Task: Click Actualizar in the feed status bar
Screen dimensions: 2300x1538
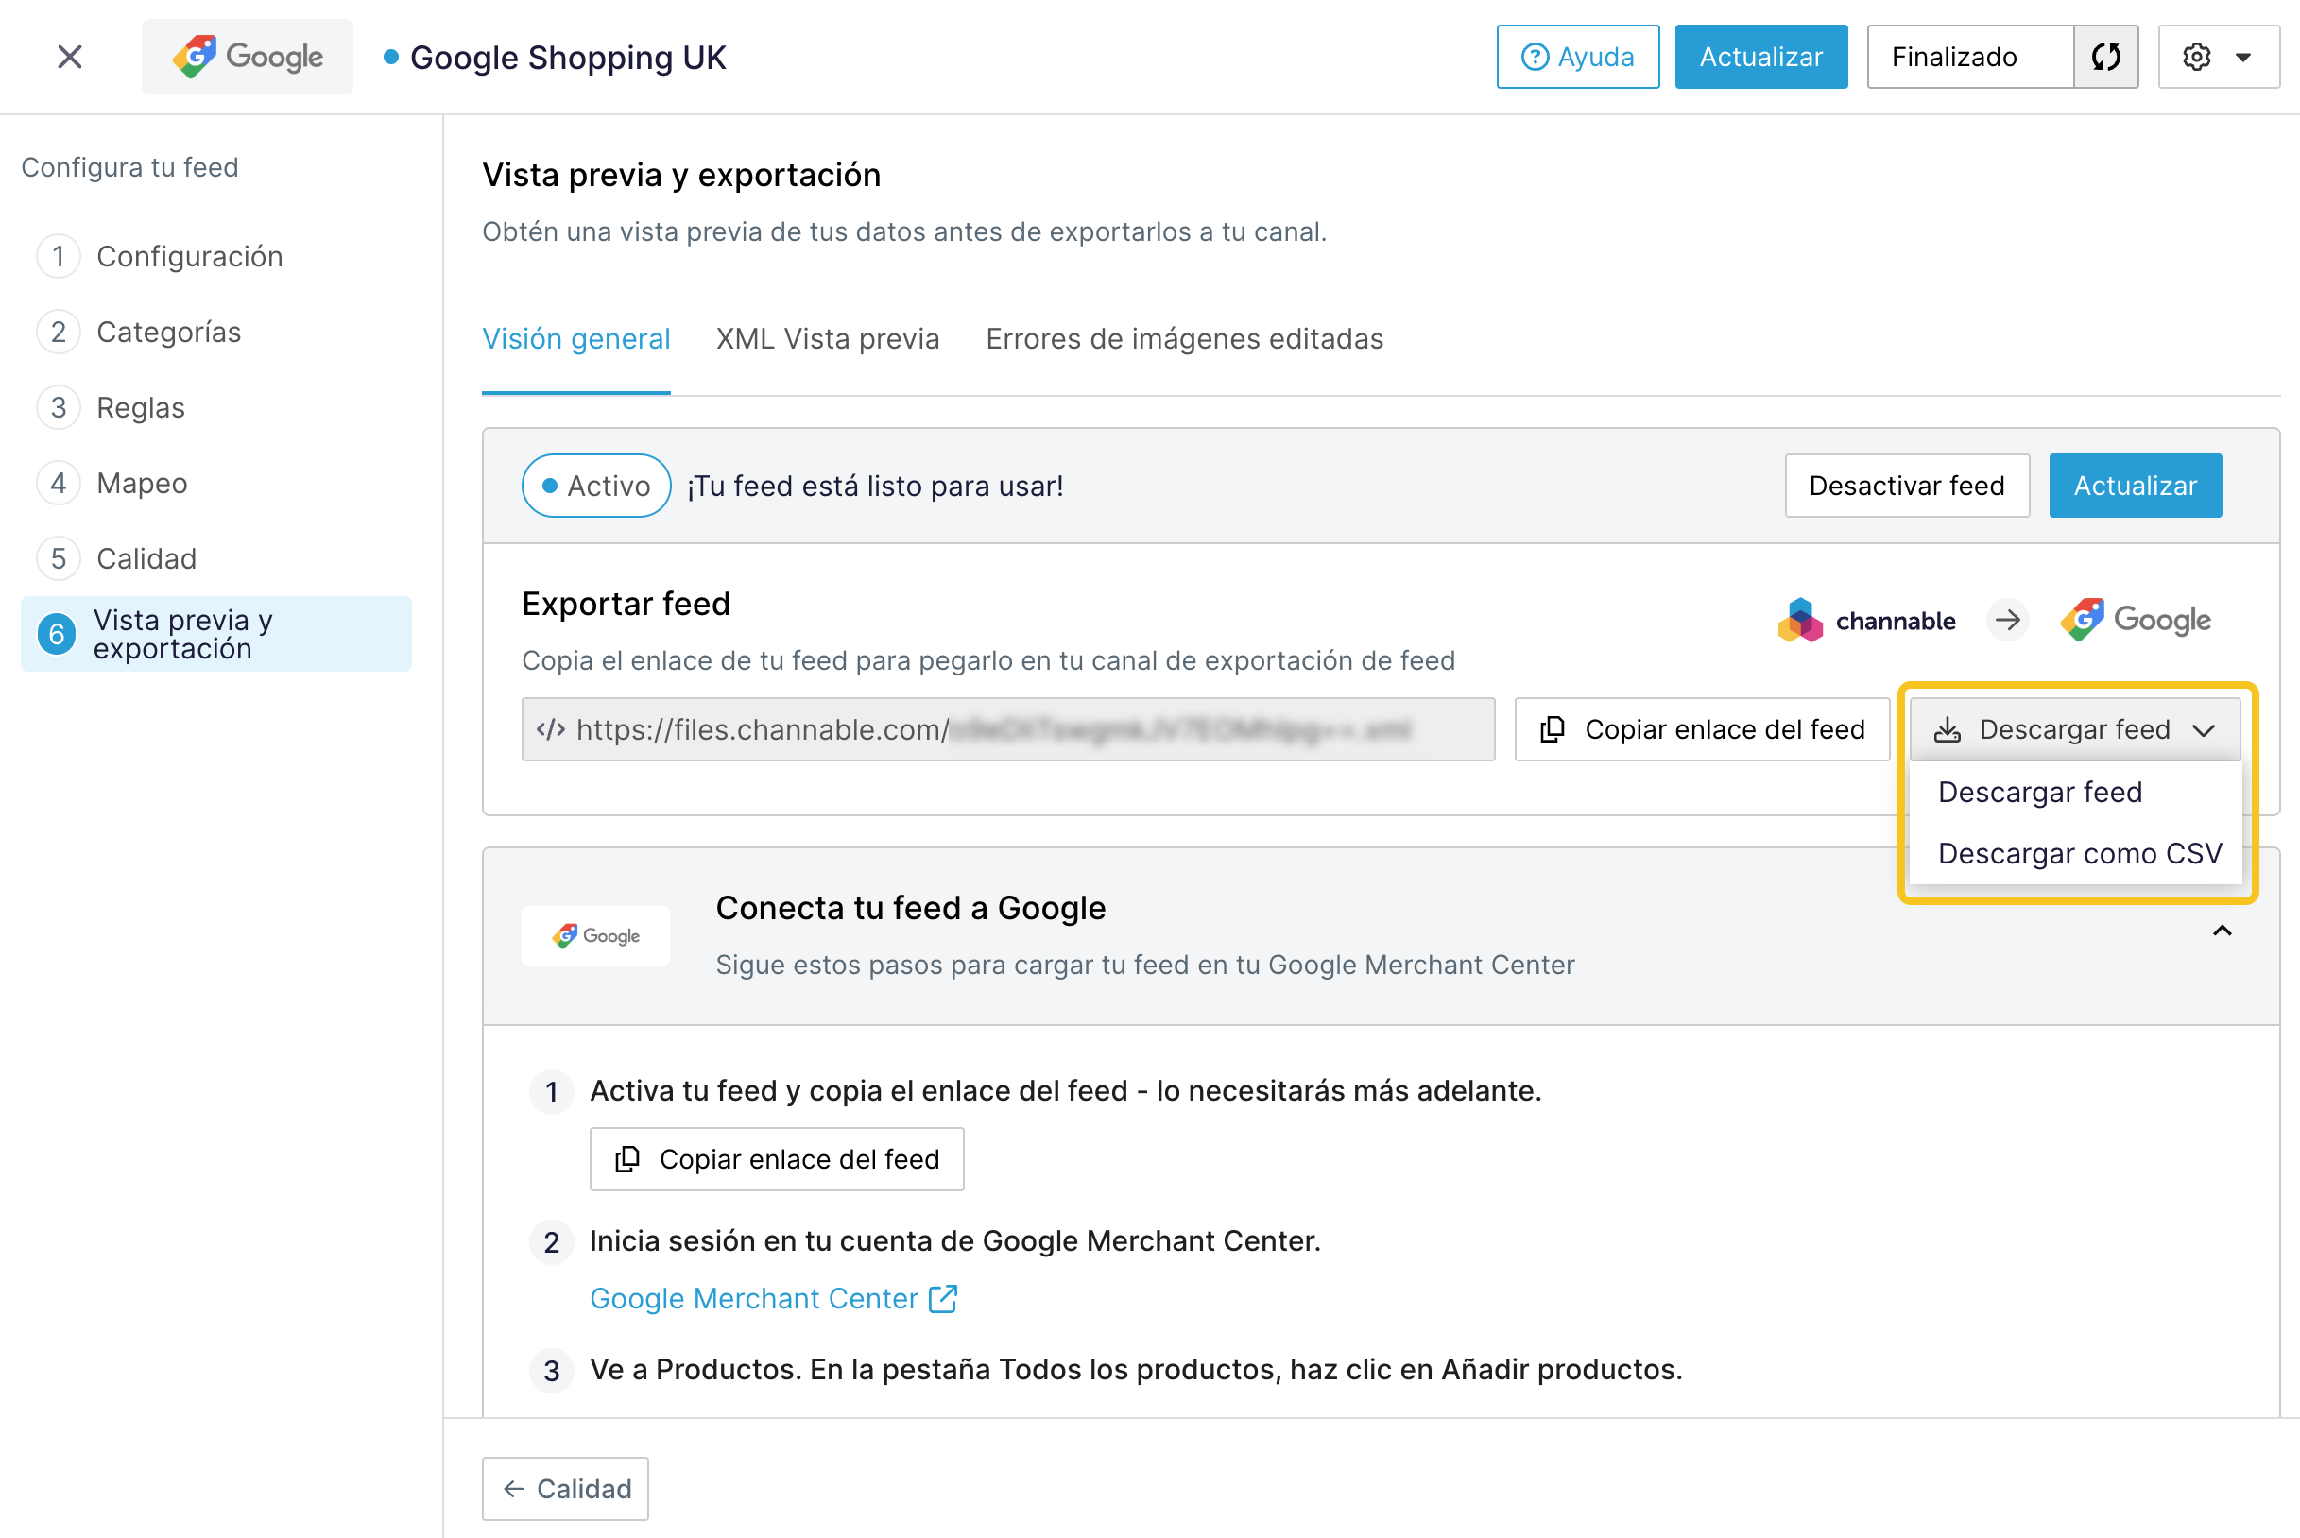Action: pyautogui.click(x=2136, y=486)
